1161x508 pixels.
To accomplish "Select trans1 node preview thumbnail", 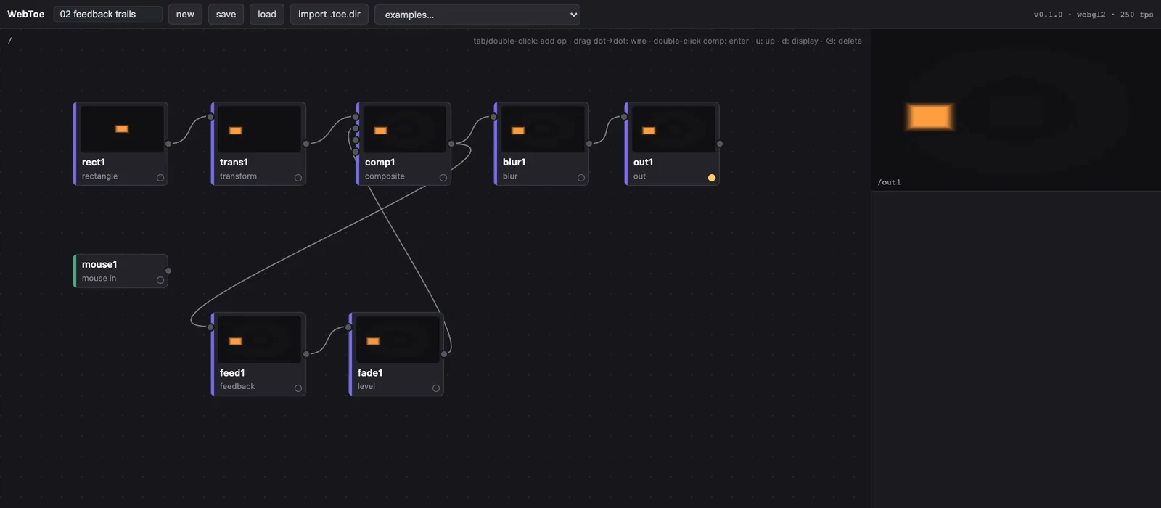I will point(260,128).
